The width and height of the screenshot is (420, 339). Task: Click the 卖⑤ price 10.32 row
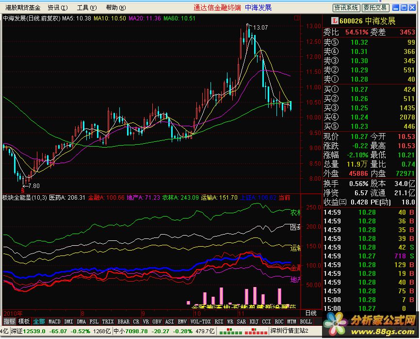pyautogui.click(x=369, y=42)
